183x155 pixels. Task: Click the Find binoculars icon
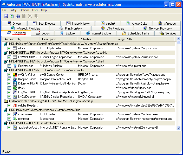(18, 16)
